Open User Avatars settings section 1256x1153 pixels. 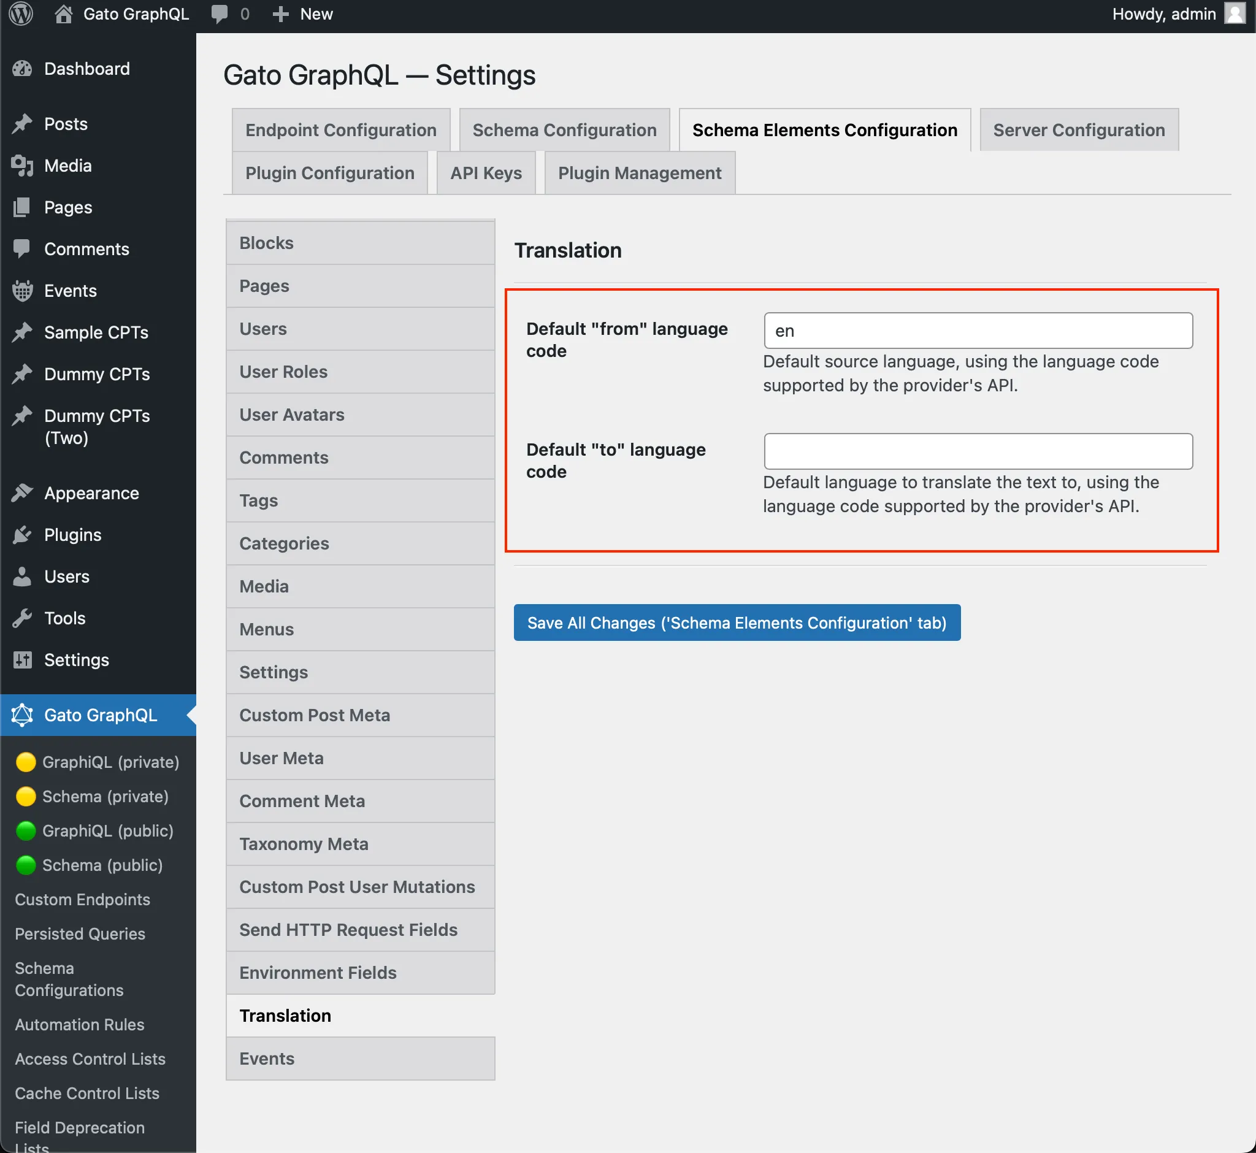(361, 415)
